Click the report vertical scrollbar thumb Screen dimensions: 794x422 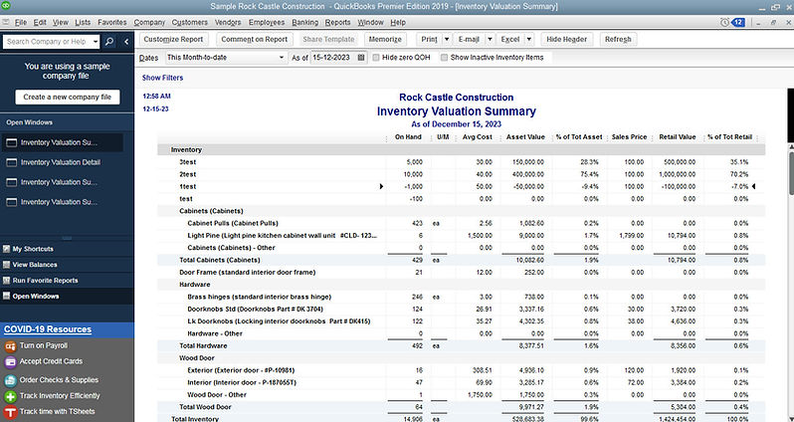(790, 172)
